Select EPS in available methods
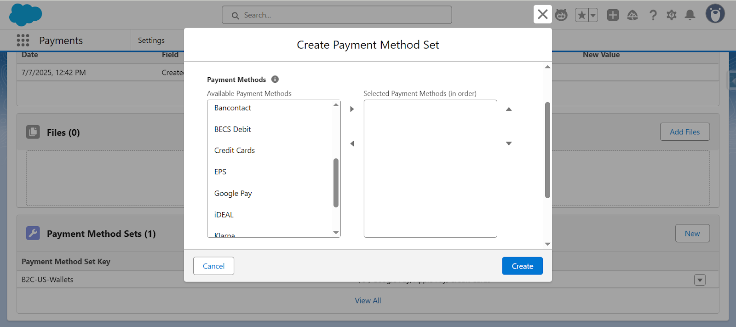 270,172
